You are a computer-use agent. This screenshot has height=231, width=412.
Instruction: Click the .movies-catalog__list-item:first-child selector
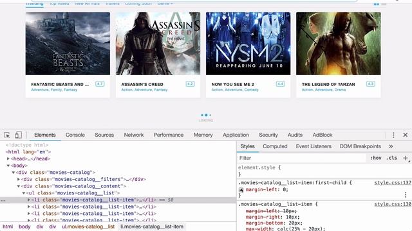pos(292,183)
